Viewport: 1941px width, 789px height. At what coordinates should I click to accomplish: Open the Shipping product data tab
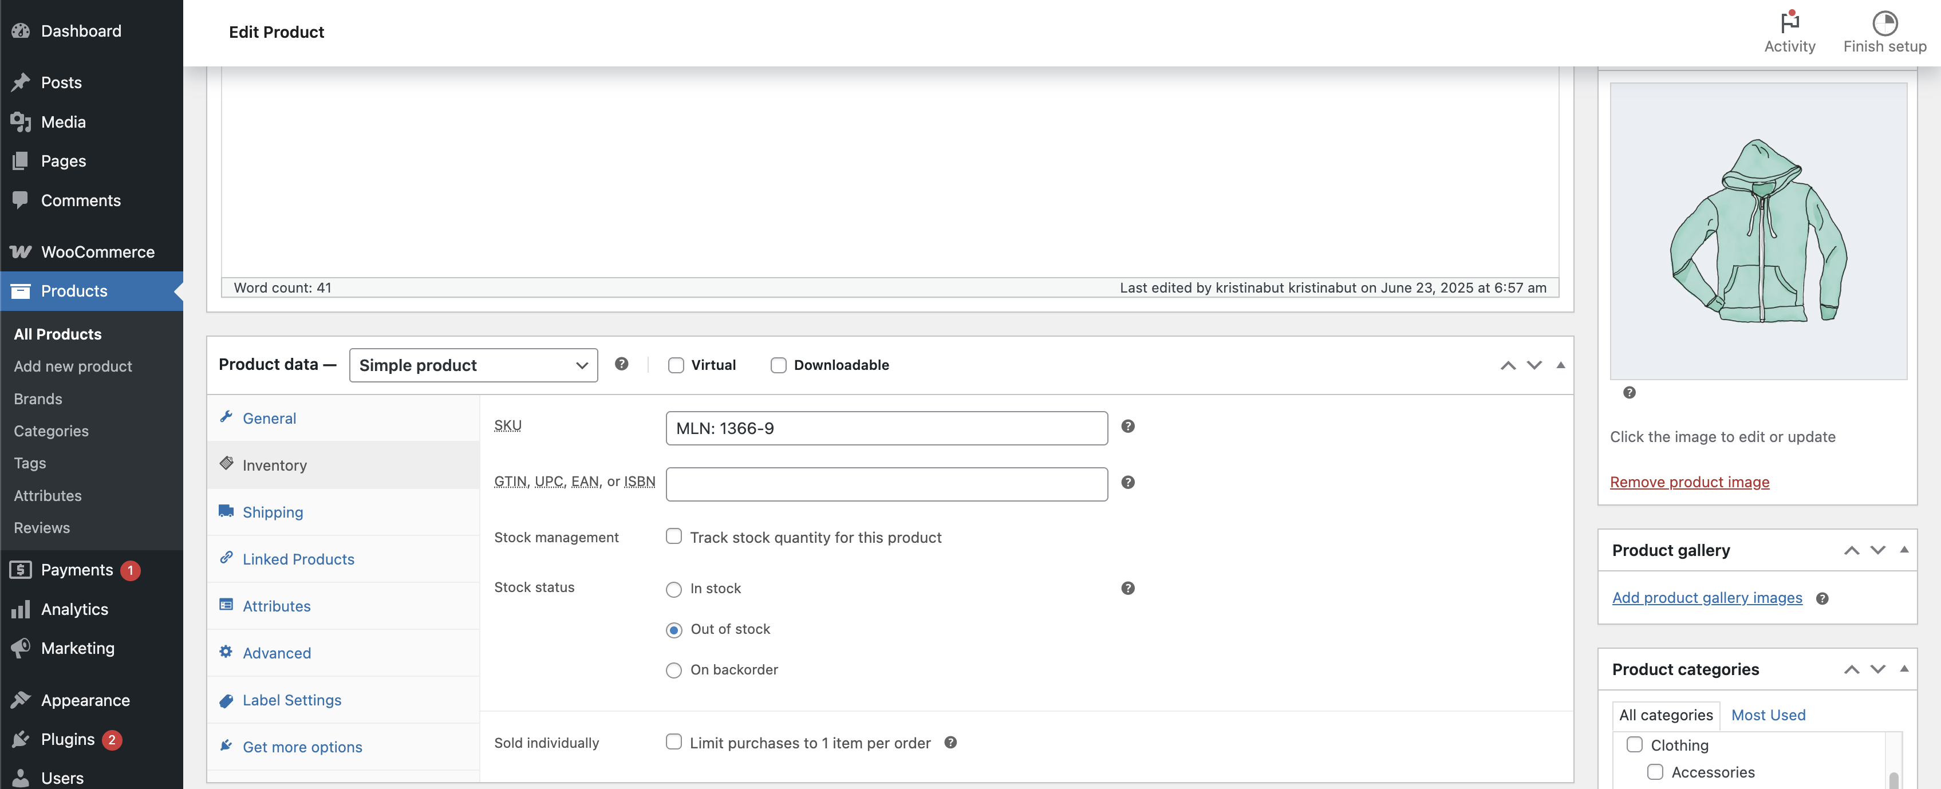tap(344, 512)
